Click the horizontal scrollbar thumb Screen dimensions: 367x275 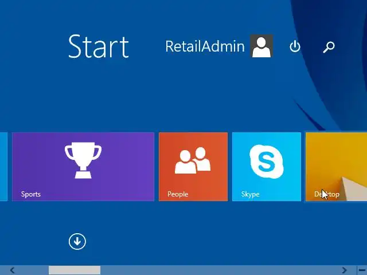(x=75, y=270)
